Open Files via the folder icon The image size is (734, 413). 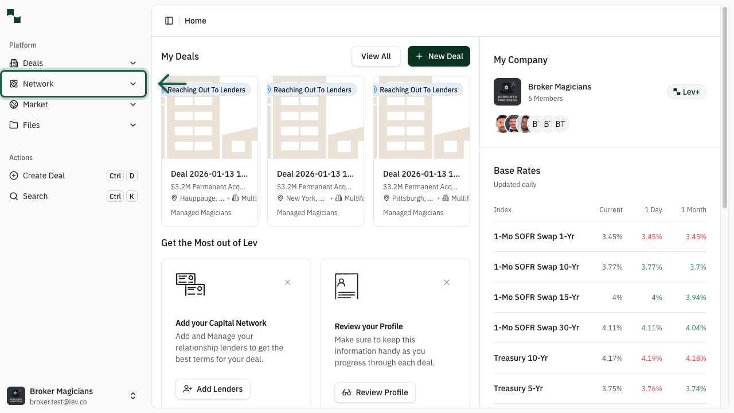click(x=13, y=125)
